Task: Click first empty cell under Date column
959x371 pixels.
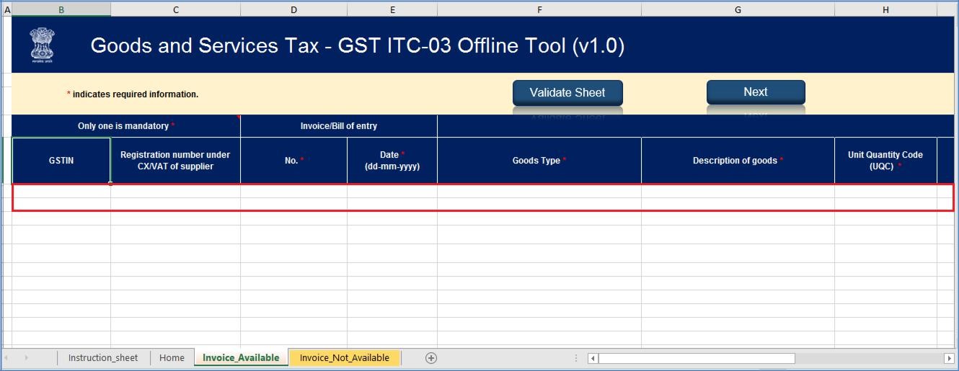Action: [x=392, y=191]
